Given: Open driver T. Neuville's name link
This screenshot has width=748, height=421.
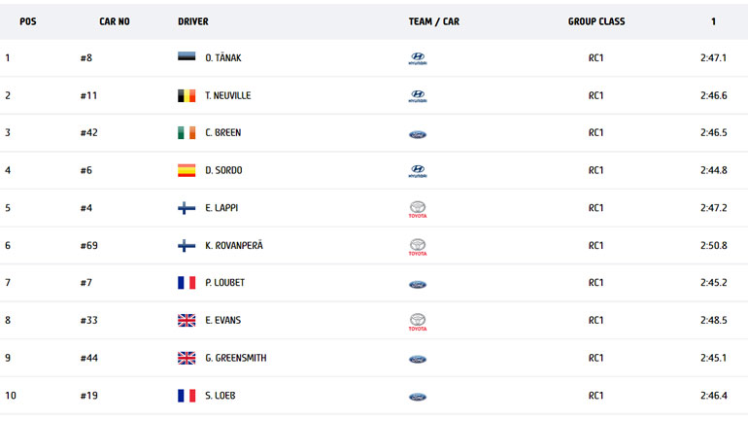Looking at the screenshot, I should pos(228,95).
